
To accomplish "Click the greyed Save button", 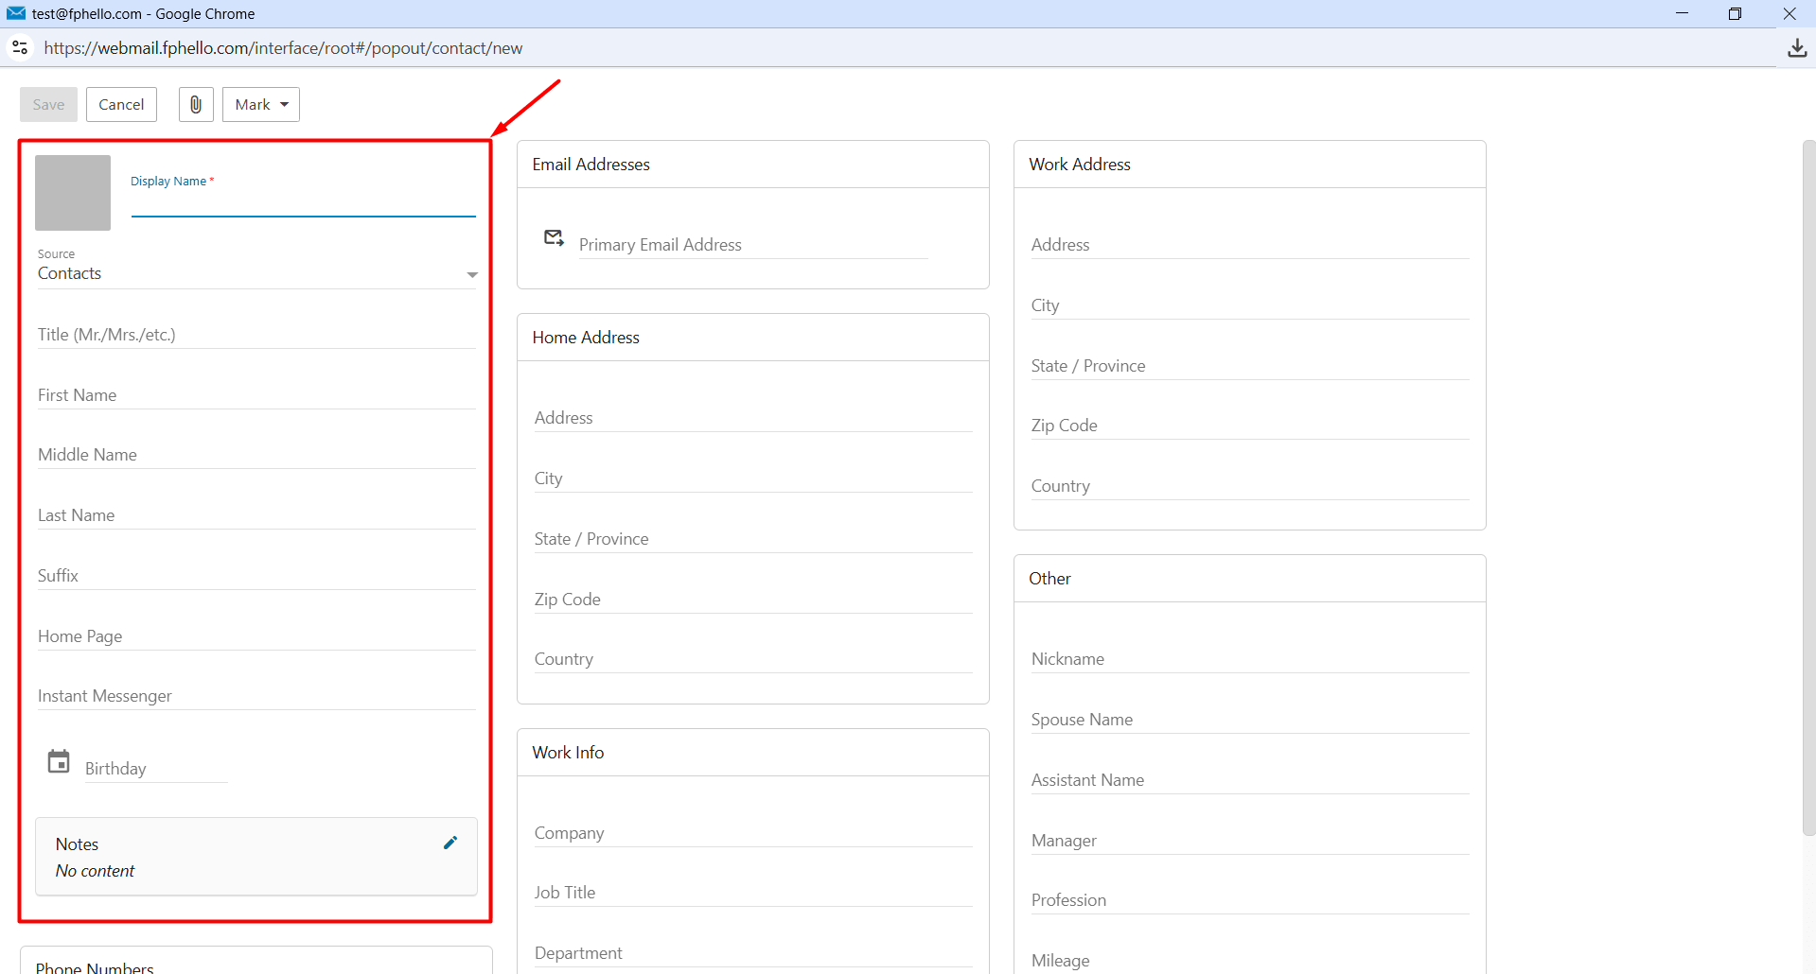I will click(x=48, y=104).
